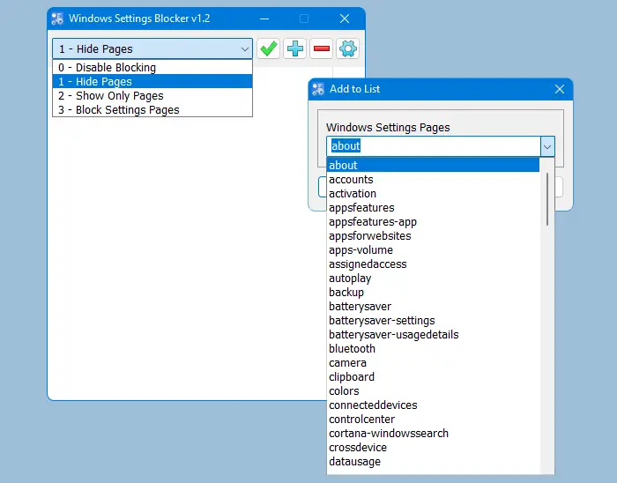Select 'assignedaccess' from the pages list
617x483 pixels.
(x=434, y=264)
